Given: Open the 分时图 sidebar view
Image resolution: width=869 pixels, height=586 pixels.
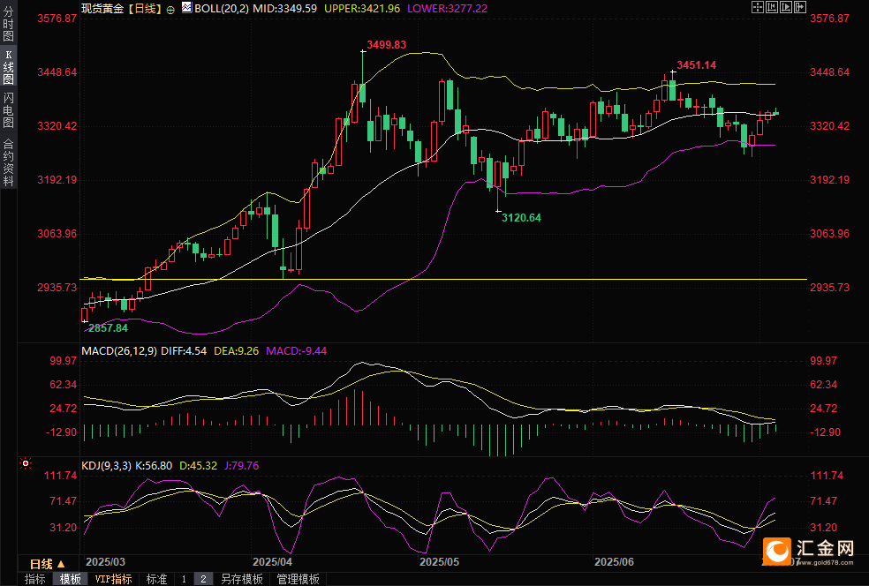Looking at the screenshot, I should coord(8,23).
